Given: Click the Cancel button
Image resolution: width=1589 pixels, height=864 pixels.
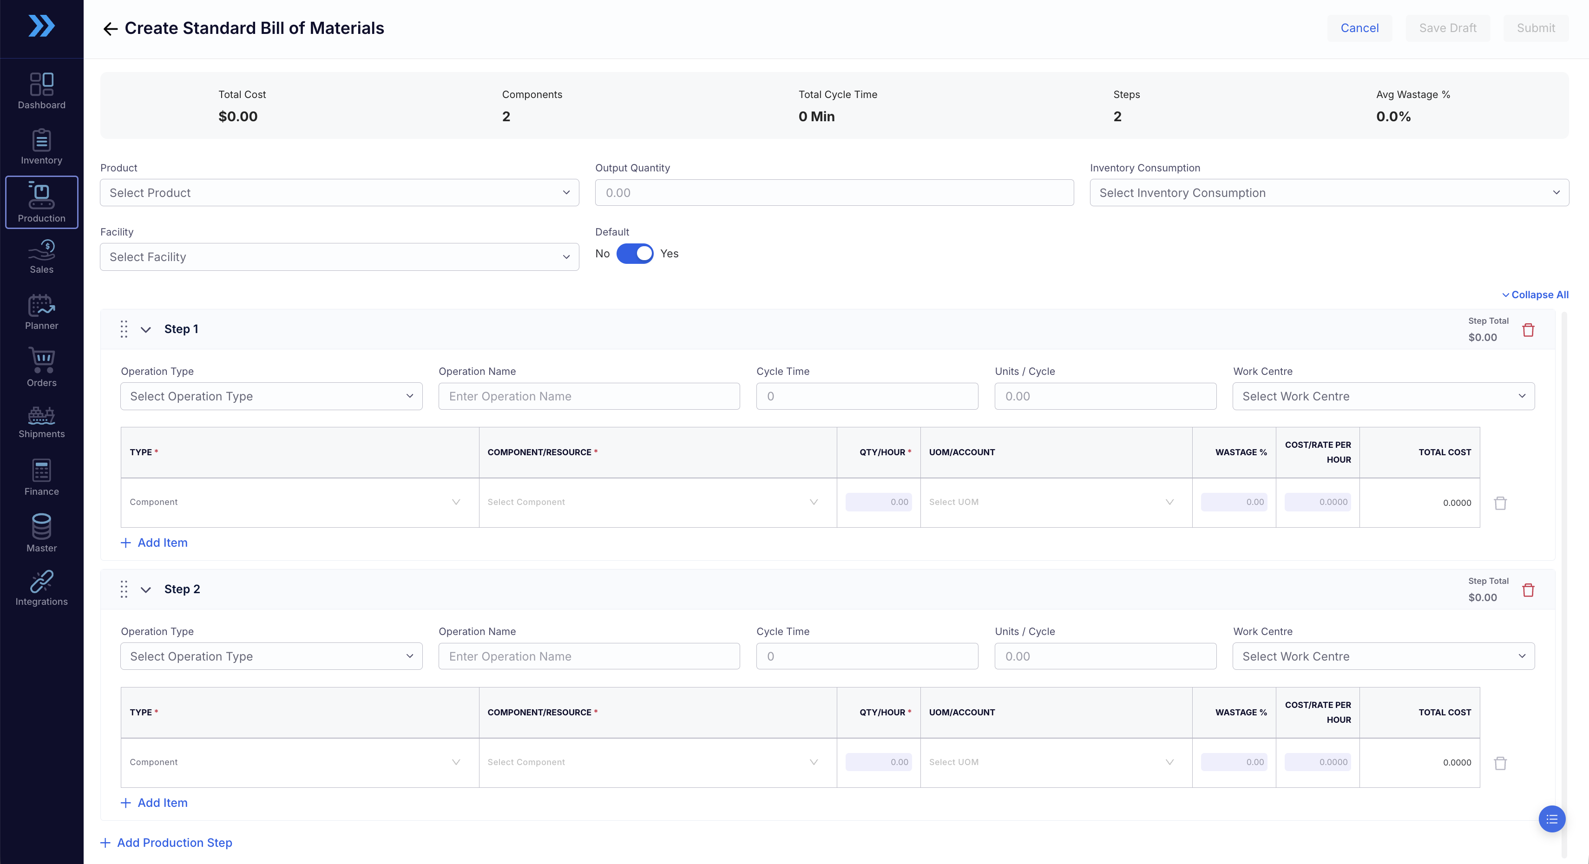Looking at the screenshot, I should coord(1359,28).
